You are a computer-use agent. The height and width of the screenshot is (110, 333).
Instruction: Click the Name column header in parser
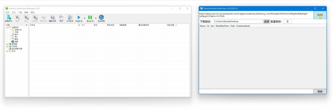pyautogui.click(x=203, y=26)
